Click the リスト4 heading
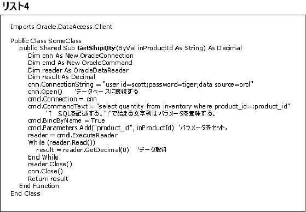 point(16,6)
